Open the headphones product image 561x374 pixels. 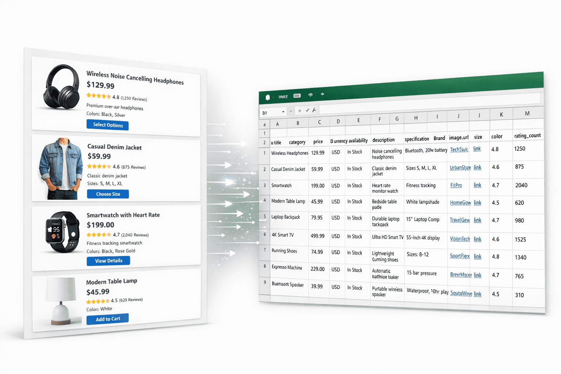pyautogui.click(x=61, y=87)
